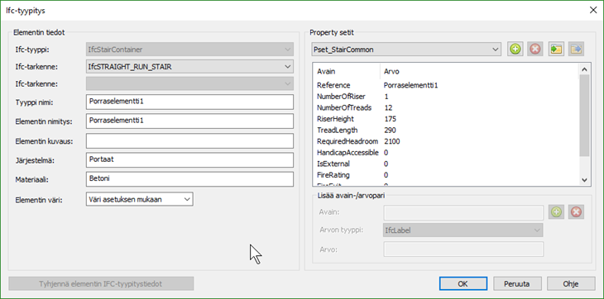
Task: Click the remove key-value pair icon
Action: pyautogui.click(x=576, y=211)
